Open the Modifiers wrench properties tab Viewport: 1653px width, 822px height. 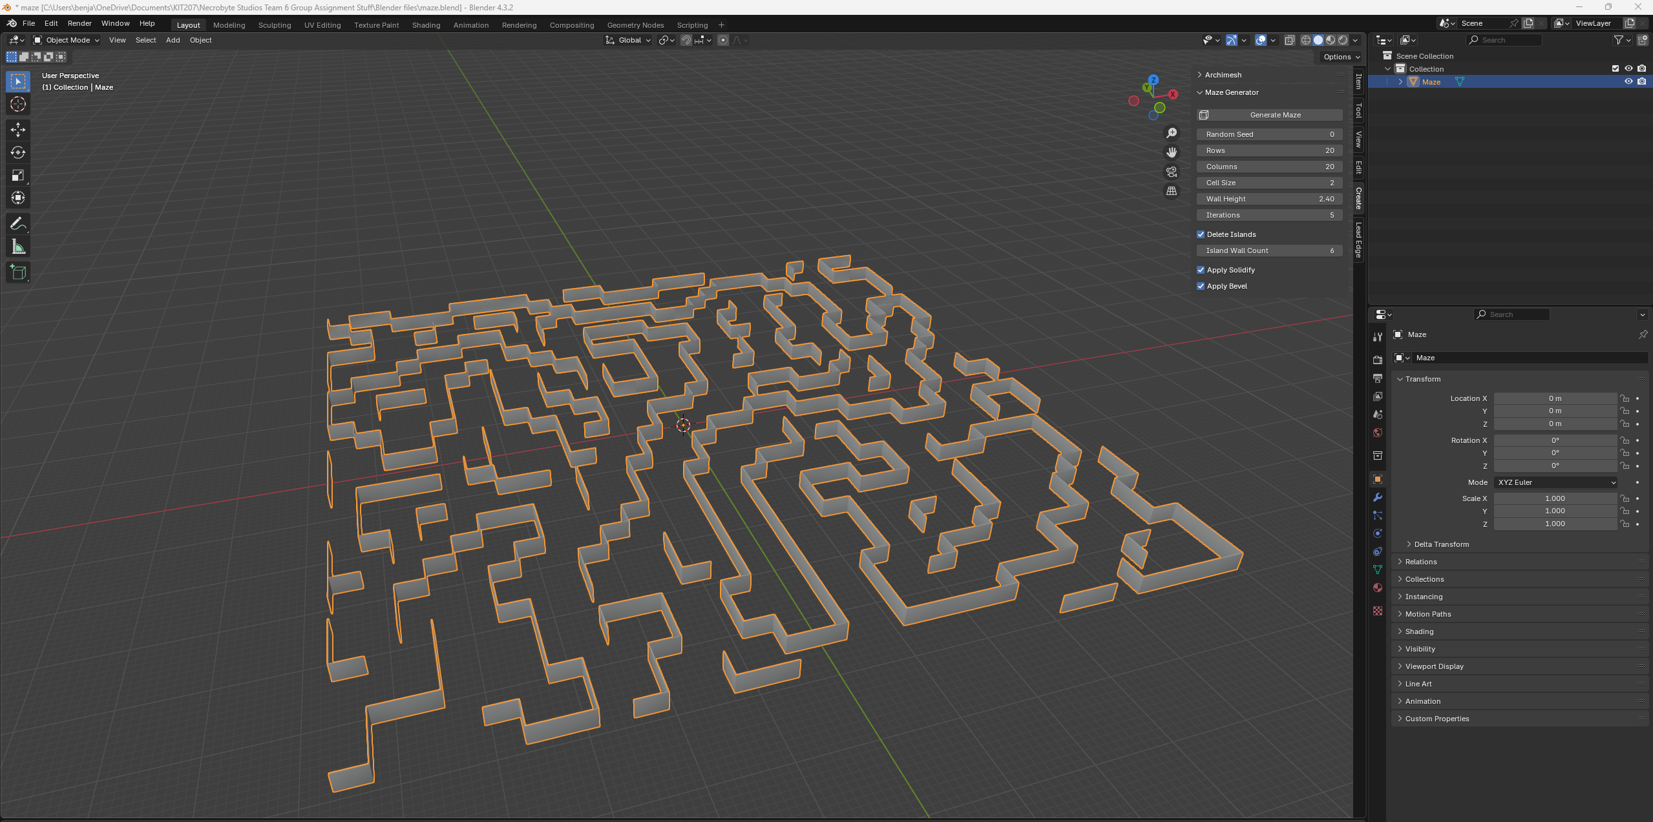(x=1378, y=497)
